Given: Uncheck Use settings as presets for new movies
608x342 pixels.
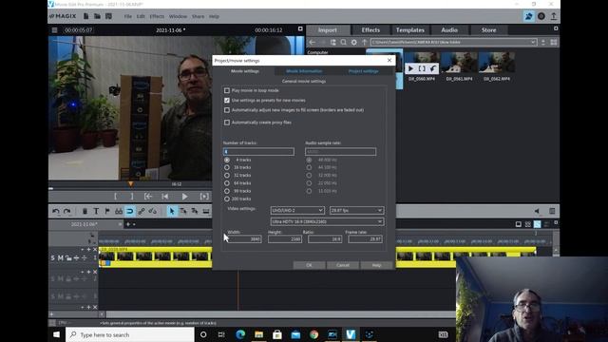Looking at the screenshot, I should point(227,100).
